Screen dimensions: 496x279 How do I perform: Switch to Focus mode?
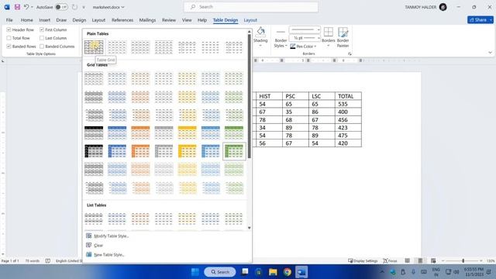point(390,261)
